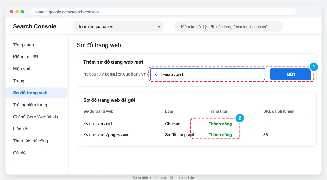Click the Trạng thái column header
The image size is (327, 180).
pos(218,111)
